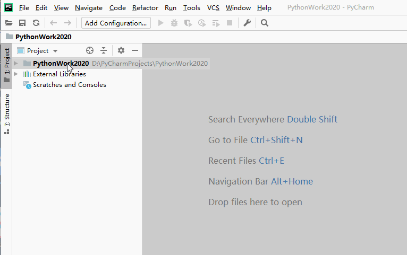Click the Search Everywhere magnifier icon
Viewport: 407px width, 255px height.
(265, 23)
